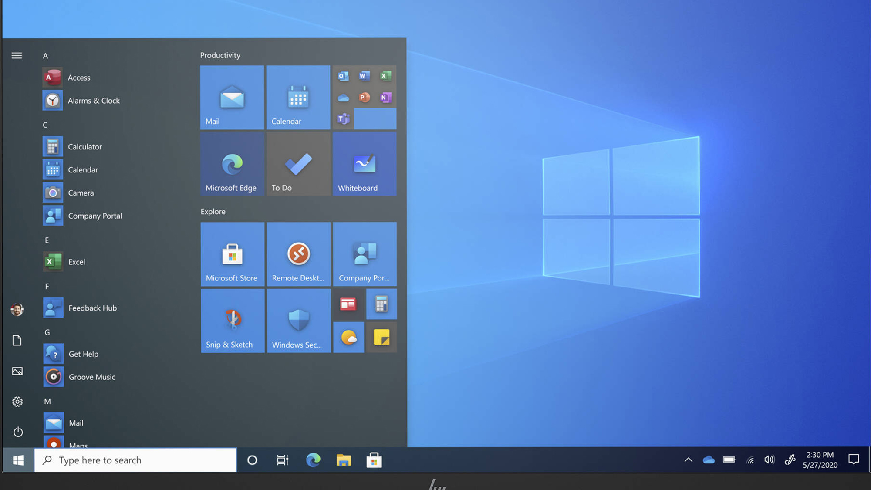Viewport: 871px width, 490px height.
Task: Open the Whiteboard tile
Action: (365, 164)
